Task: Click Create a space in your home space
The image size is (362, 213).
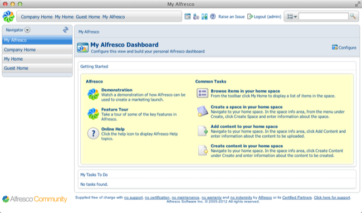Action: tap(247, 107)
